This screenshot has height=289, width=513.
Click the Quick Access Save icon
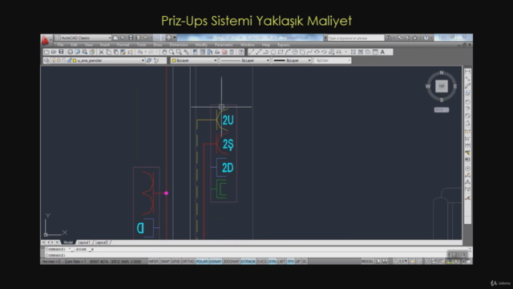click(131, 38)
